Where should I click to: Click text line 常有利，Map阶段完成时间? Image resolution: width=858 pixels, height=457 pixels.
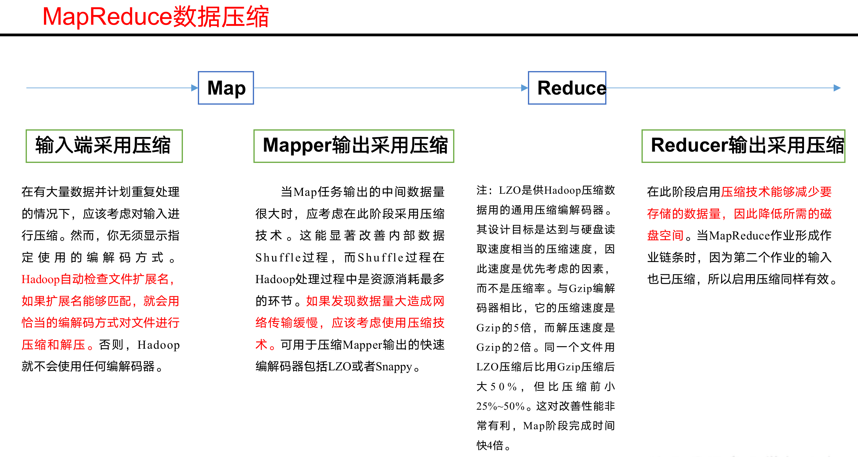click(x=546, y=425)
